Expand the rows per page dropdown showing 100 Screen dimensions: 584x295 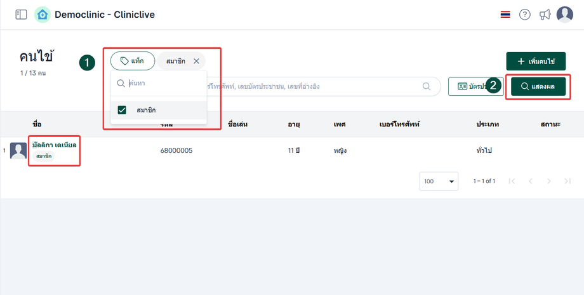tap(439, 181)
